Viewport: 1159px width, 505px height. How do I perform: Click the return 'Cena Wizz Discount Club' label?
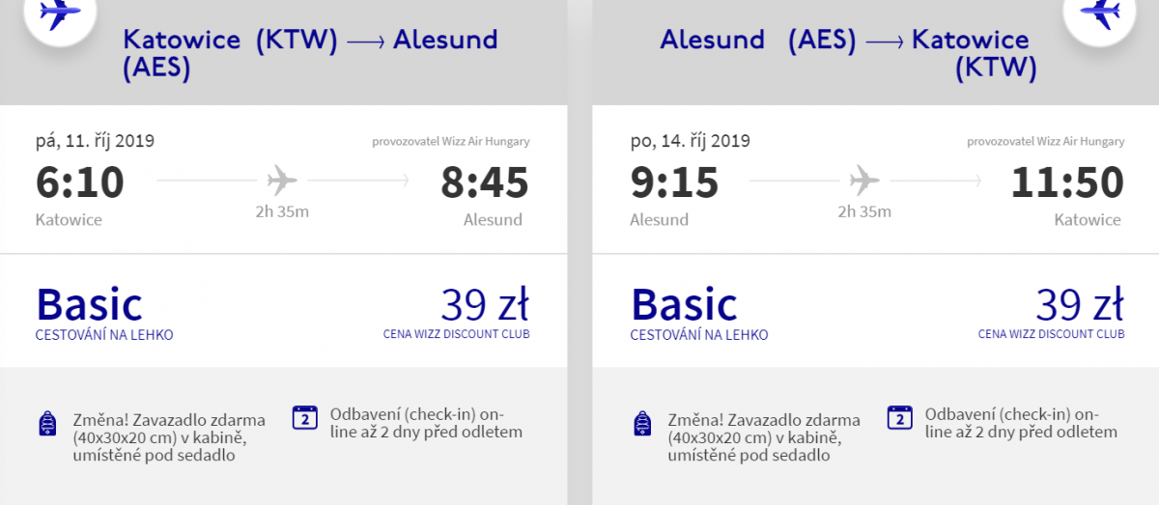point(1051,334)
